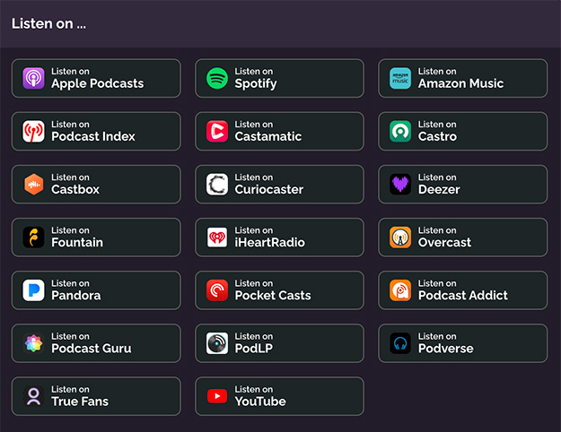Click the green Spotify logo icon
The height and width of the screenshot is (432, 561).
pyautogui.click(x=217, y=78)
